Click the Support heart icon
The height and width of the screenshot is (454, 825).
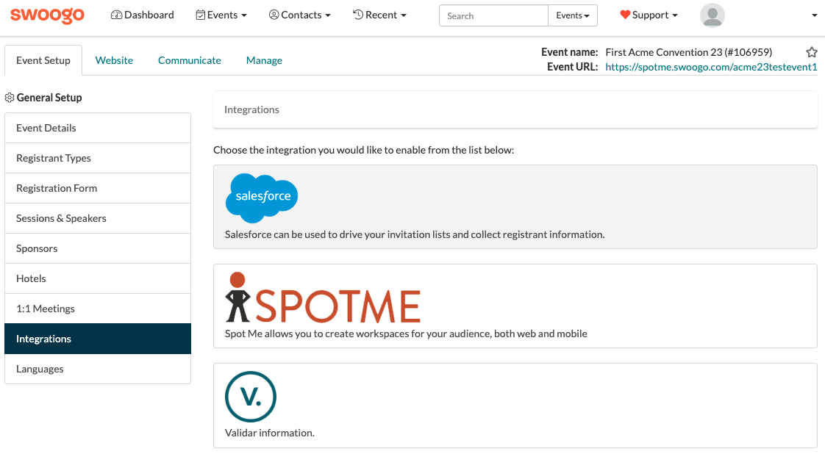point(626,14)
